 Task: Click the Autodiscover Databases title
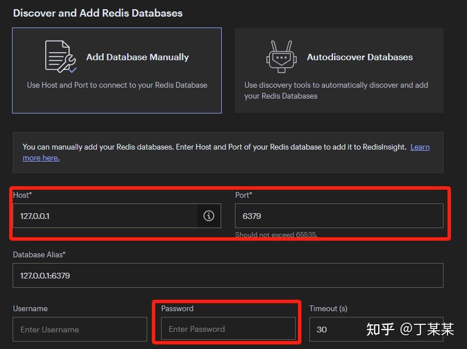(360, 57)
